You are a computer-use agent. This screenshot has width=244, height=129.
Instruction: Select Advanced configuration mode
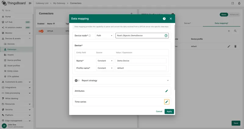pos(234,15)
